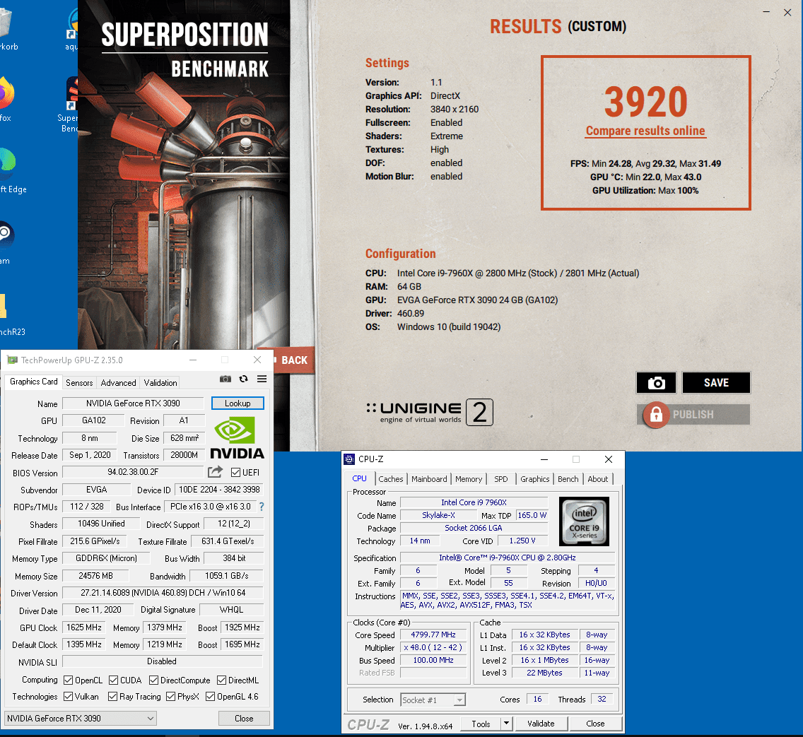This screenshot has height=737, width=803.
Task: Toggle the Ray Tracing checkbox
Action: [x=112, y=697]
